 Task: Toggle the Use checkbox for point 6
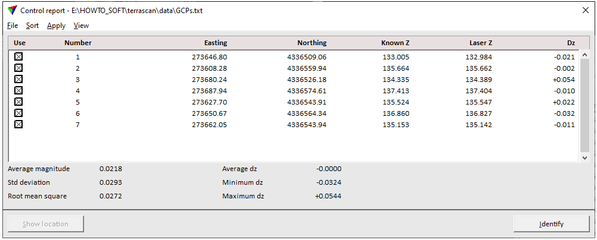[18, 113]
